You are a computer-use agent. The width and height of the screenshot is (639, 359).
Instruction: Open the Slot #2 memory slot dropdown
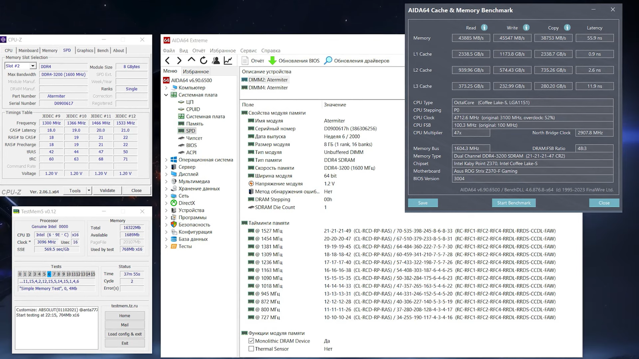coord(33,66)
